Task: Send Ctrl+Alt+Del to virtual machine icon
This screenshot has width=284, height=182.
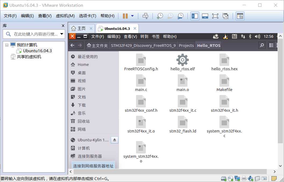Action: [145, 16]
